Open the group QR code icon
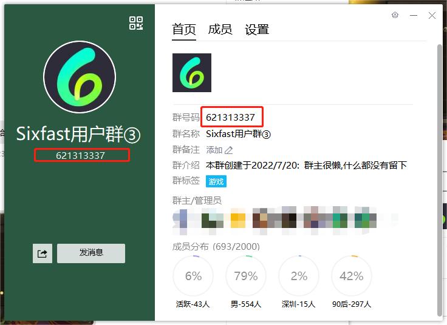Viewport: 447px width, 325px height. coord(136,23)
